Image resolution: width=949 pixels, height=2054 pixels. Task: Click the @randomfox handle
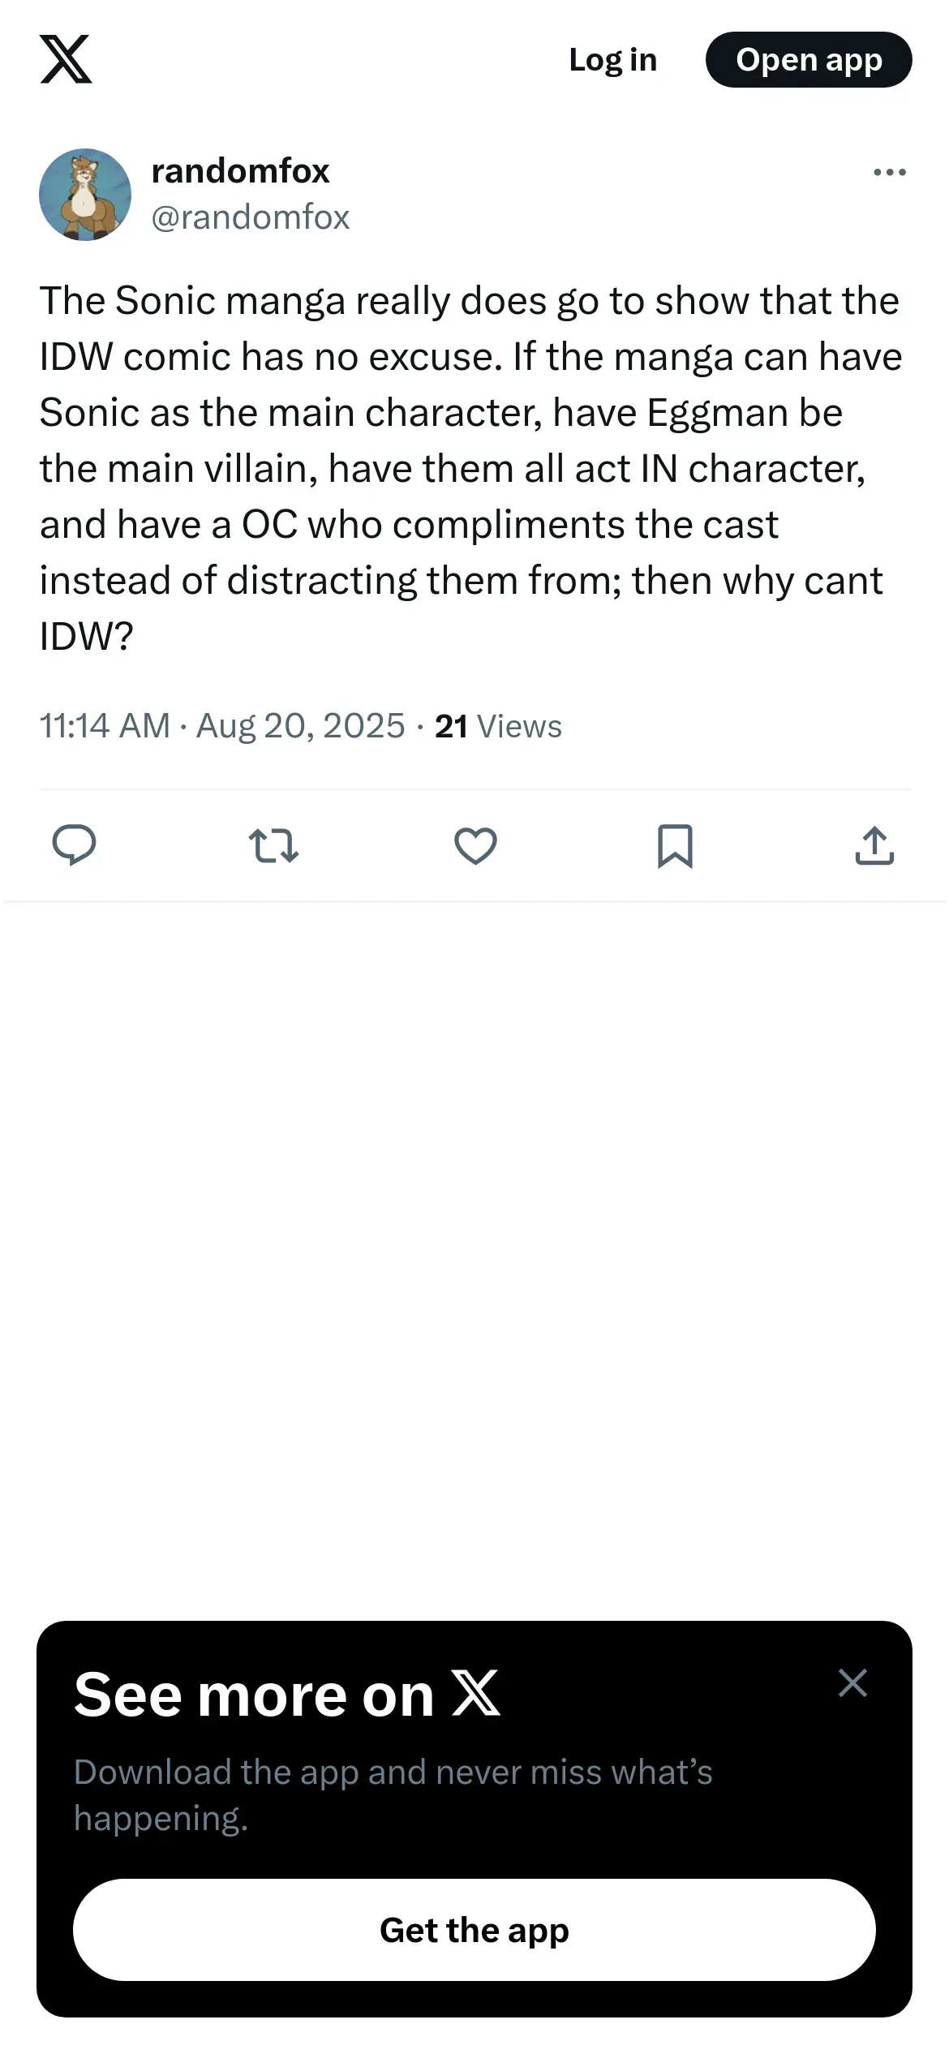(251, 217)
